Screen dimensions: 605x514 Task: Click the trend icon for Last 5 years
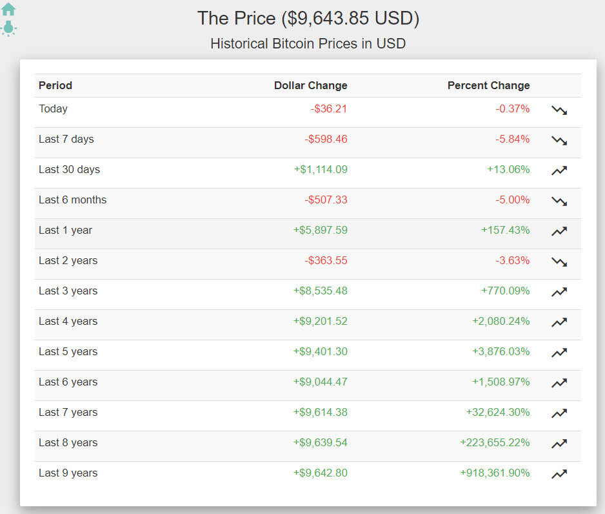pyautogui.click(x=559, y=353)
